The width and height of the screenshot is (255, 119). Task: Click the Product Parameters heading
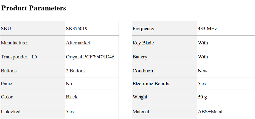coord(34,8)
